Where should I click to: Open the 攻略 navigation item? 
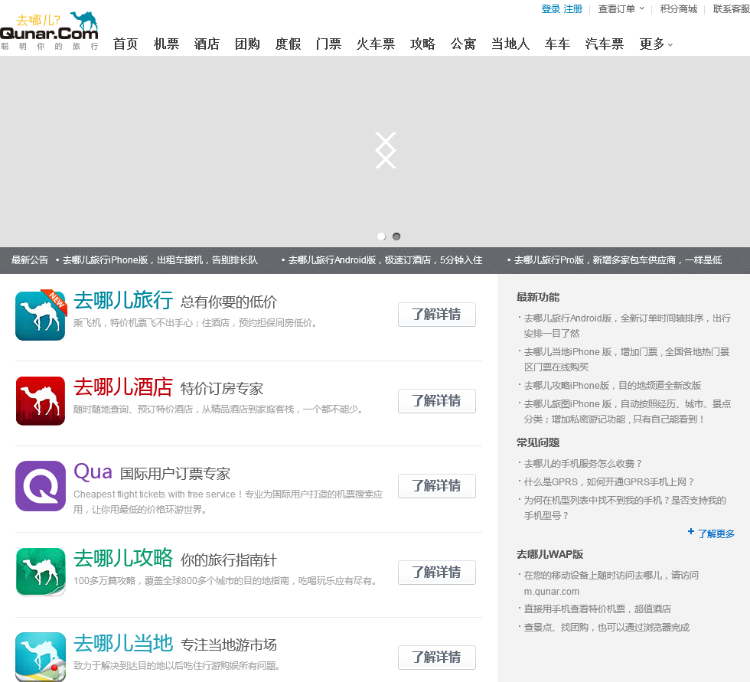click(x=422, y=44)
